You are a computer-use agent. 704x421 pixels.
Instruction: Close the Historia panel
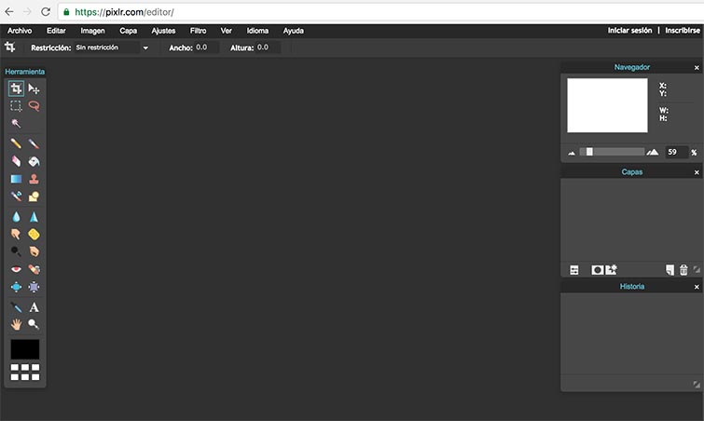(x=697, y=287)
